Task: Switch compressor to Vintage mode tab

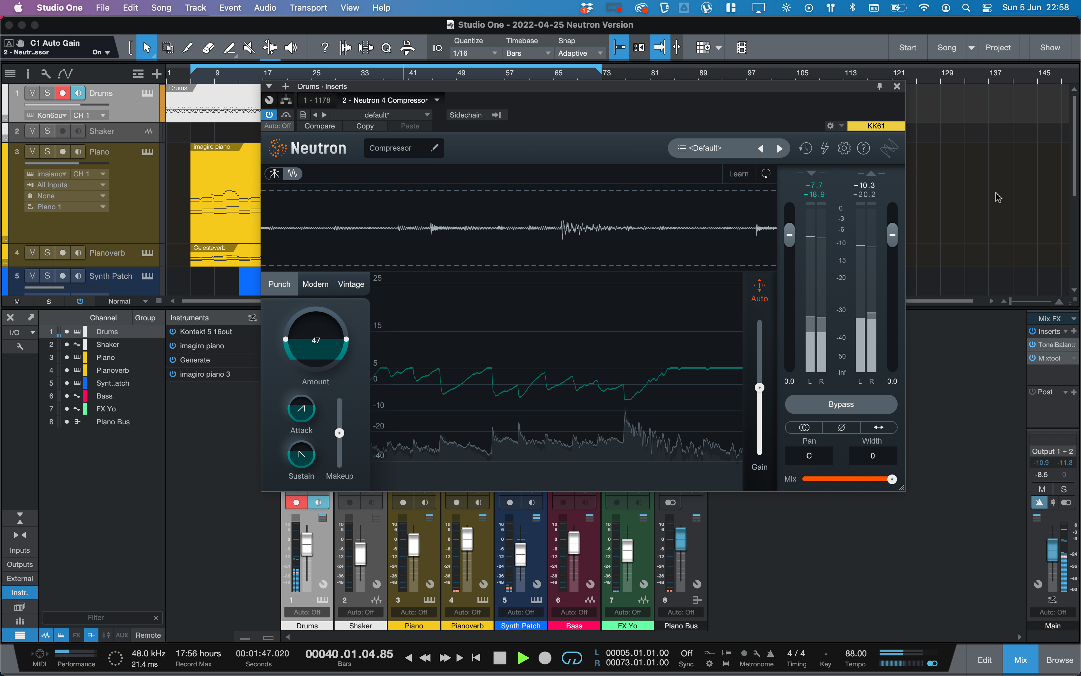Action: (x=351, y=284)
